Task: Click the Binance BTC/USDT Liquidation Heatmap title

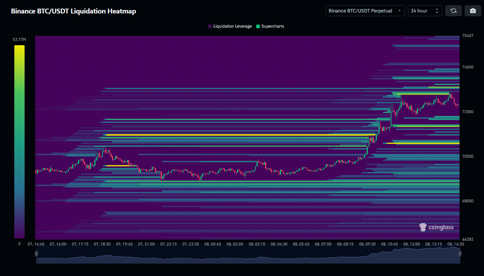Action: tap(74, 11)
